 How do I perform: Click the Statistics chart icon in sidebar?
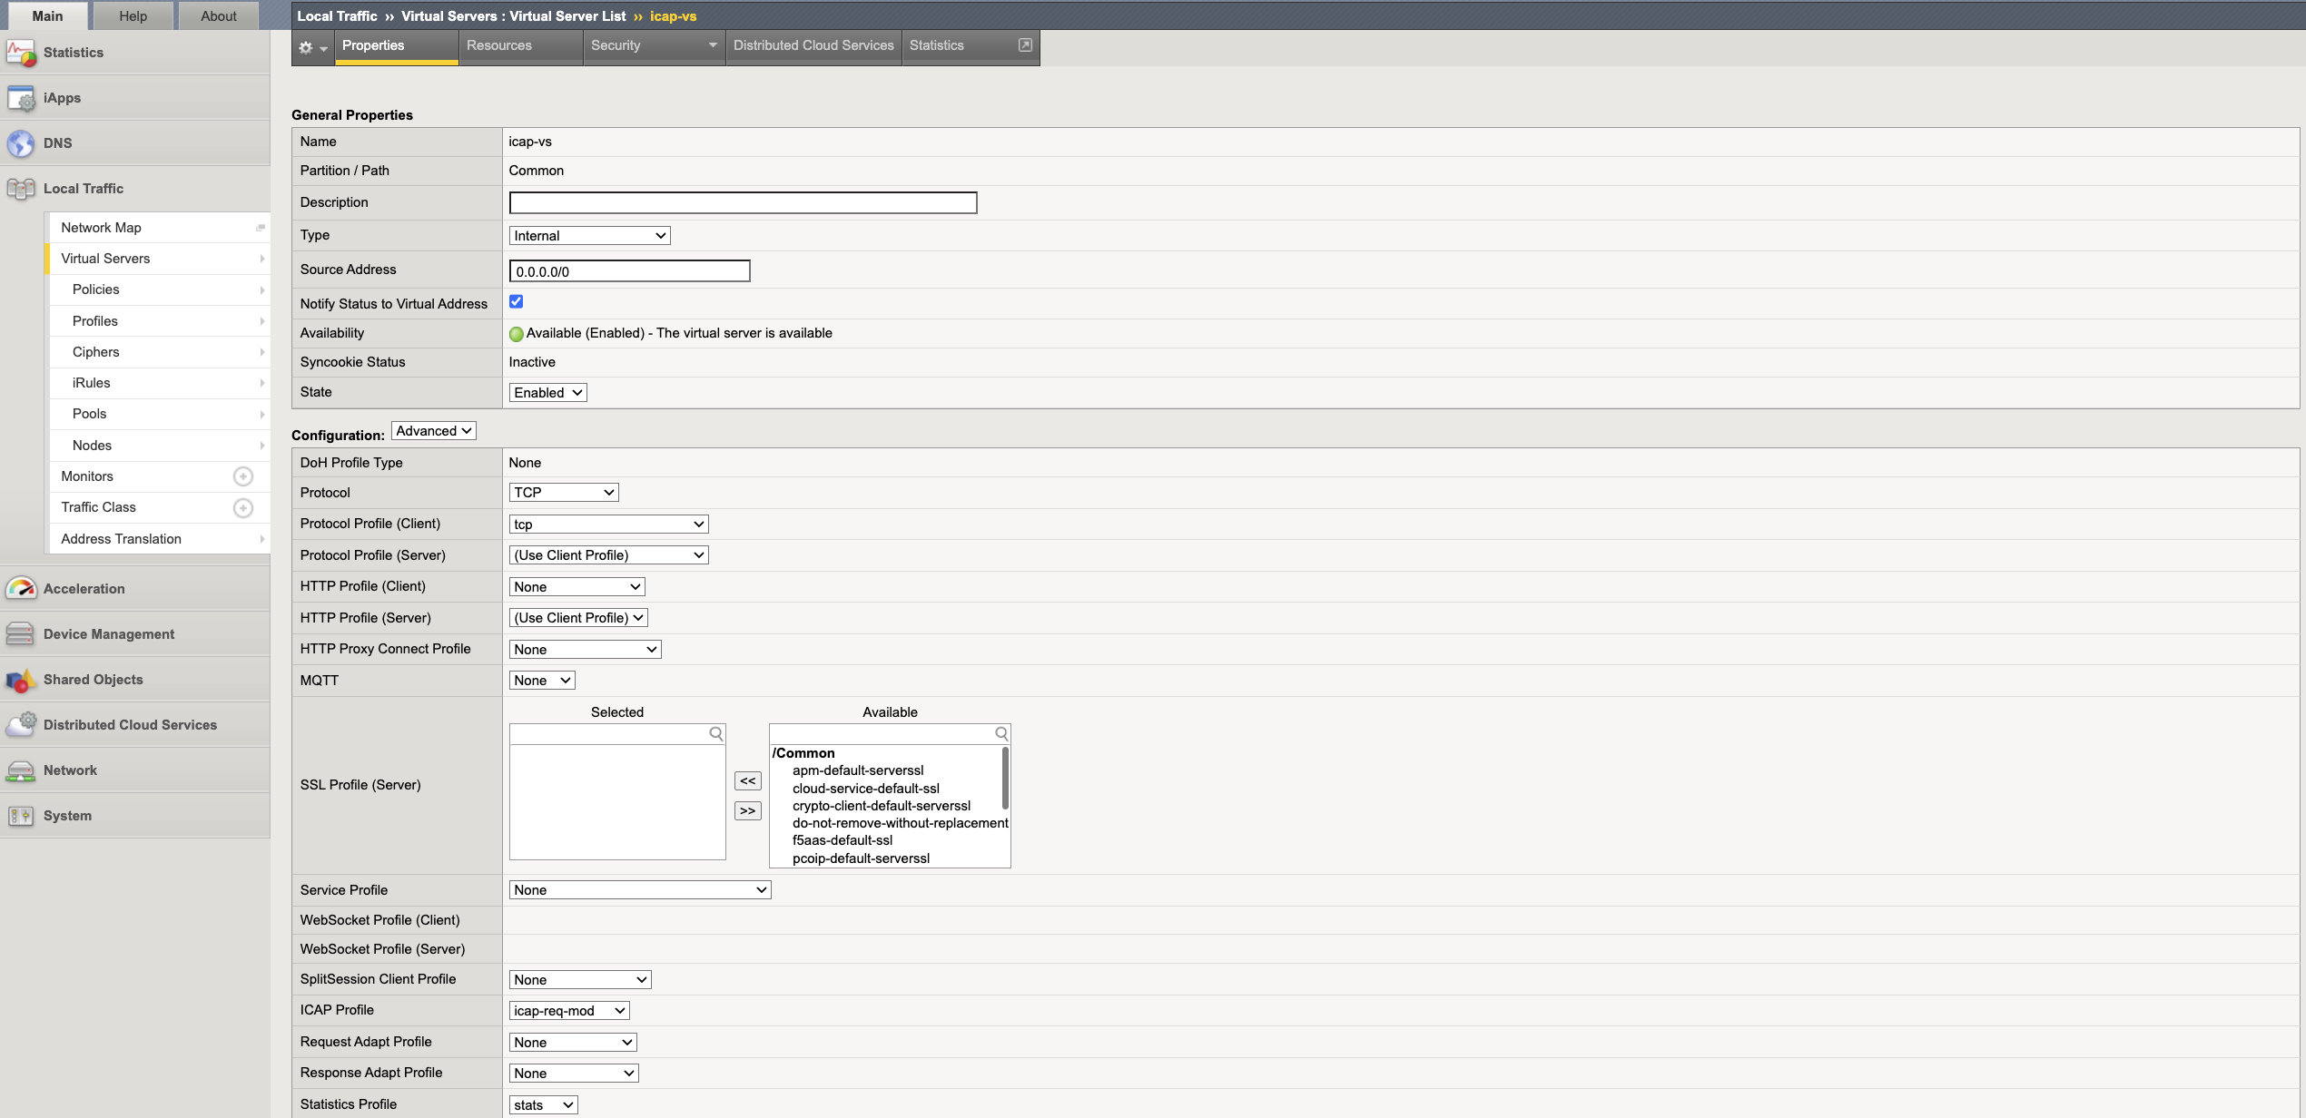click(21, 53)
